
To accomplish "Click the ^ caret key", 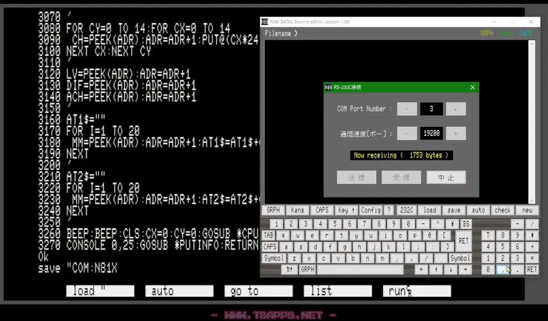I will [437, 224].
